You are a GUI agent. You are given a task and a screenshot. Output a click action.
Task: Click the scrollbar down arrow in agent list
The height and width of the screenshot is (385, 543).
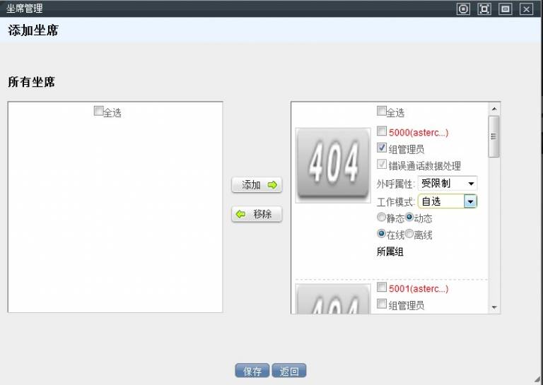(x=494, y=307)
